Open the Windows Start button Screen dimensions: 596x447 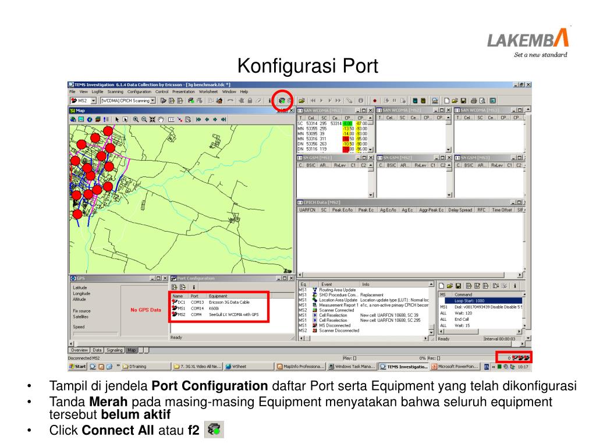(77, 367)
